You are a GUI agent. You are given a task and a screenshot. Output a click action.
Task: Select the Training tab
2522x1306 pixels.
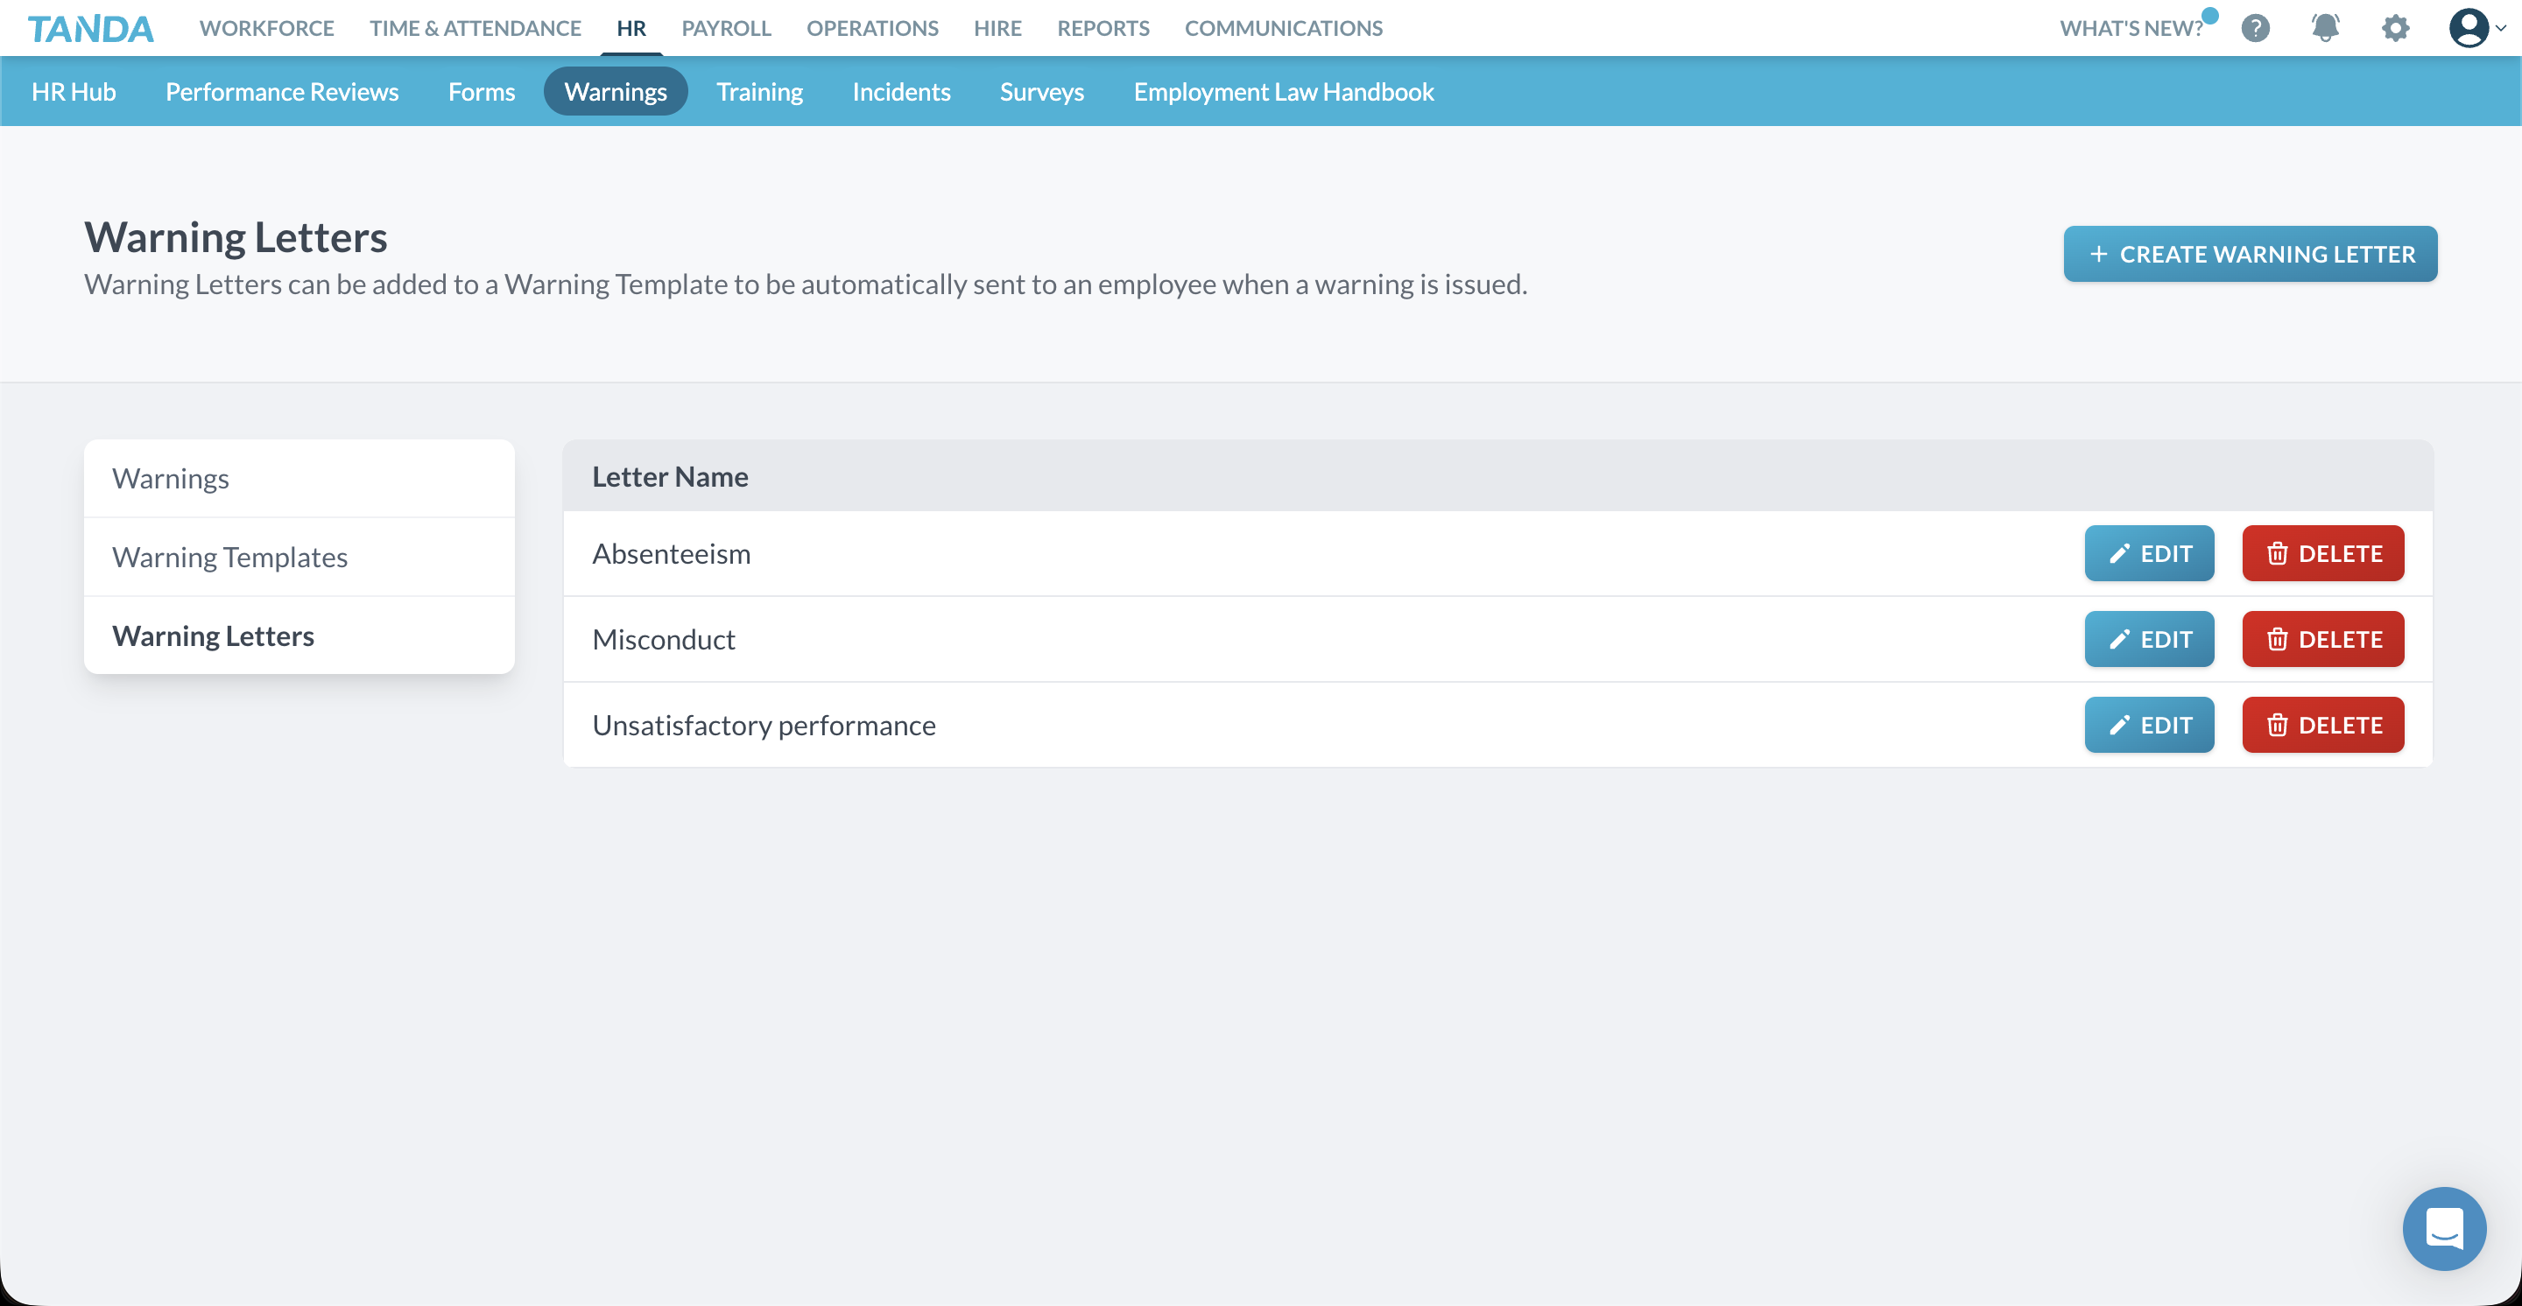[x=760, y=91]
